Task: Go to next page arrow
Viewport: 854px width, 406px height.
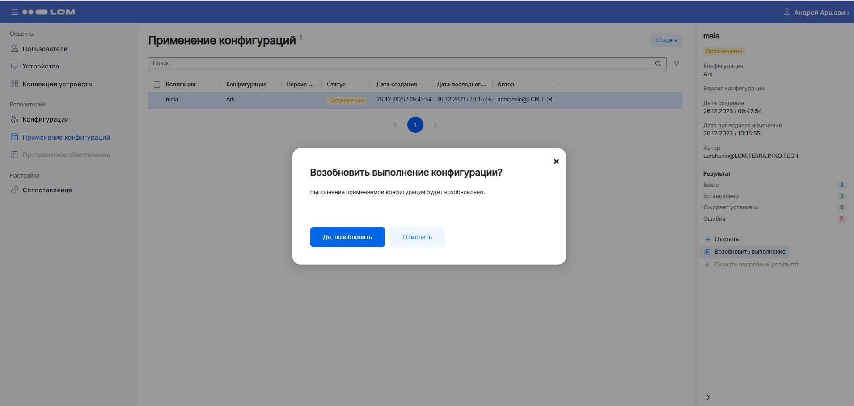Action: pyautogui.click(x=435, y=125)
